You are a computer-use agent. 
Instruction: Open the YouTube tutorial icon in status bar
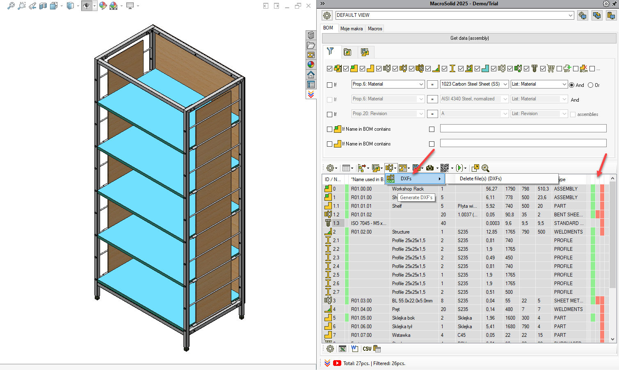337,363
